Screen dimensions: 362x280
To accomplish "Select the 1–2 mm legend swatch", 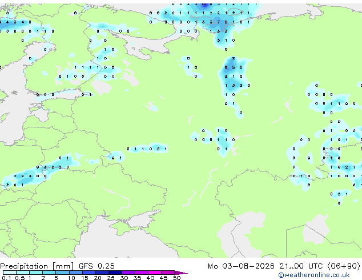I will (36, 273).
